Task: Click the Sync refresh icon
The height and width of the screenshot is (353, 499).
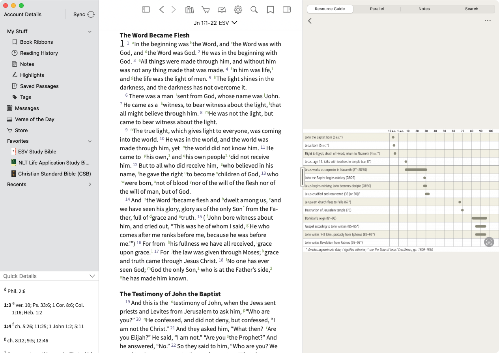Action: 91,15
